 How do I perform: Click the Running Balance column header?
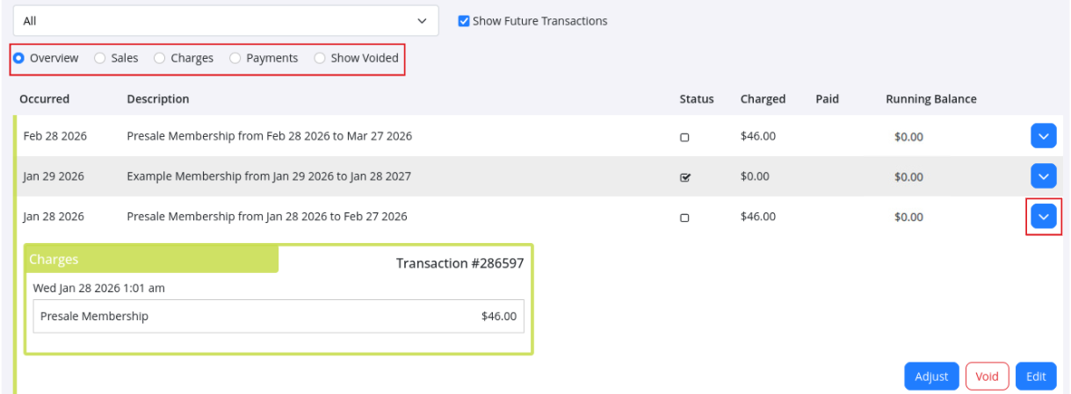pyautogui.click(x=930, y=99)
